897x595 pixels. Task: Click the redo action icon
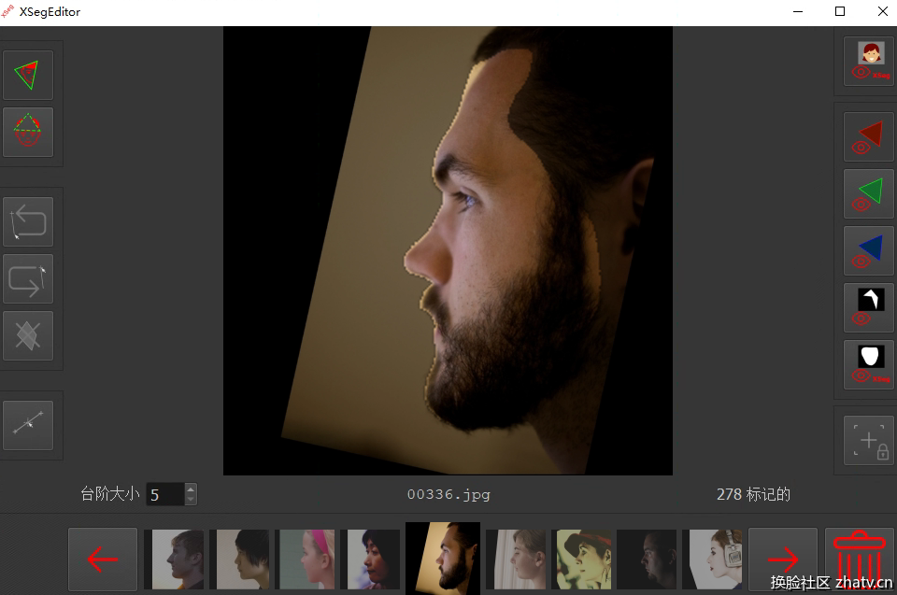pos(28,278)
